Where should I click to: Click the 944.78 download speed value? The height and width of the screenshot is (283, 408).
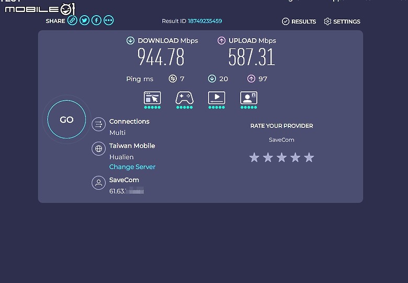(x=161, y=57)
